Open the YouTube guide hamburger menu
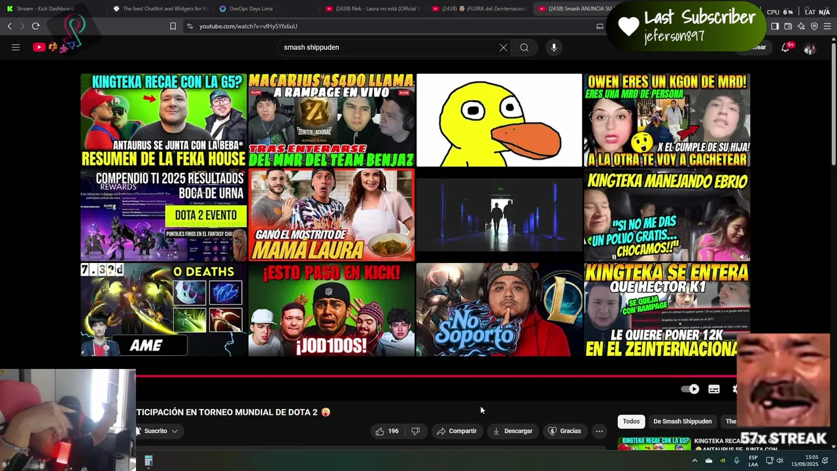 pos(16,47)
